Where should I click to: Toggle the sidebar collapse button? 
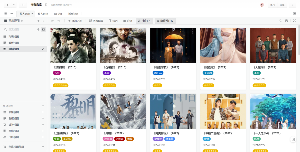pos(43,29)
